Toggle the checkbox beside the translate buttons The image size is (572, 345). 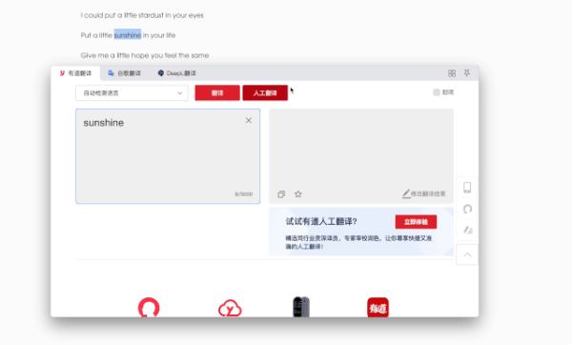pyautogui.click(x=437, y=92)
